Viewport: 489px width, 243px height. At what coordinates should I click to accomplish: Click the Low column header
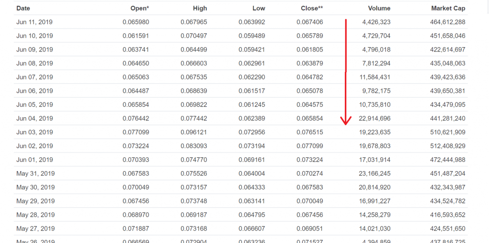coord(258,8)
